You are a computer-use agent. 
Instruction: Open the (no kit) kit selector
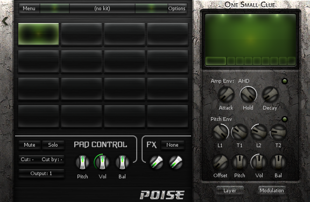(102, 9)
